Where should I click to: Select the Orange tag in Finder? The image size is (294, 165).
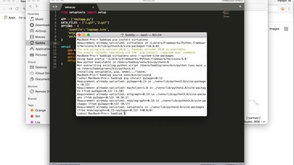point(38,110)
